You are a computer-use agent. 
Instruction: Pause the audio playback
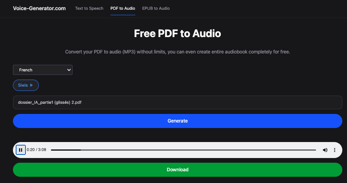point(21,150)
